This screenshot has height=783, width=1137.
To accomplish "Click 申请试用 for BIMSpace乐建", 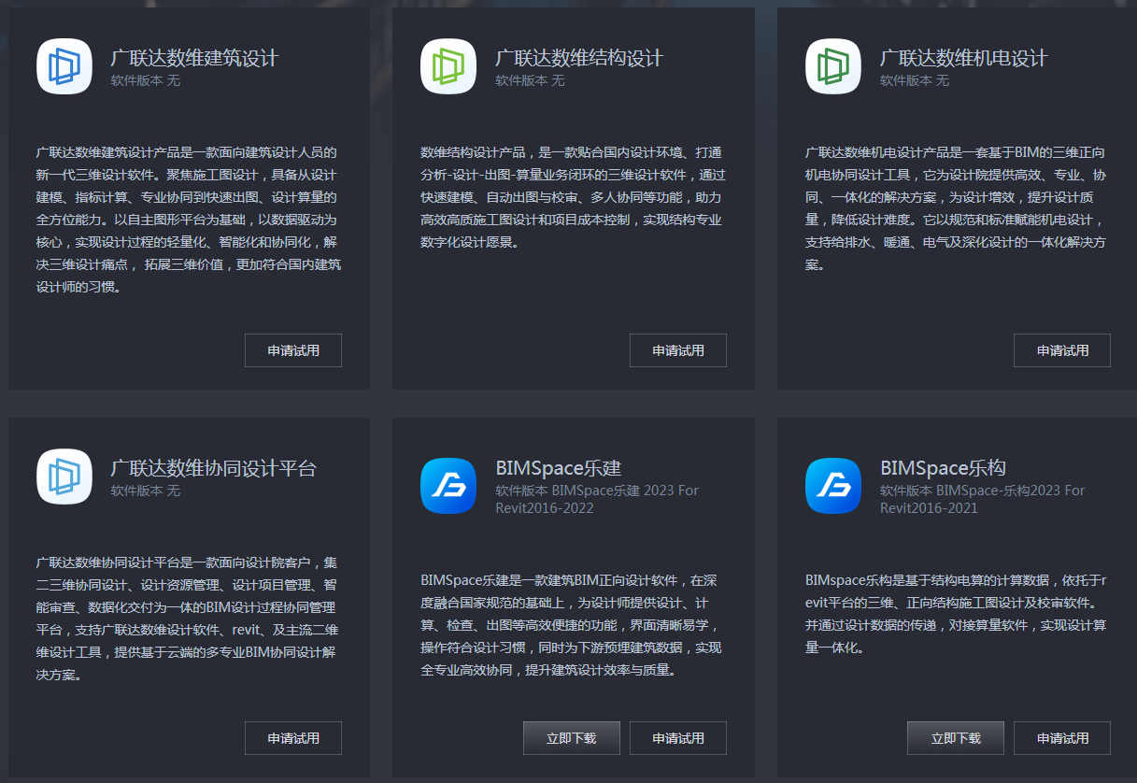I will coord(678,738).
